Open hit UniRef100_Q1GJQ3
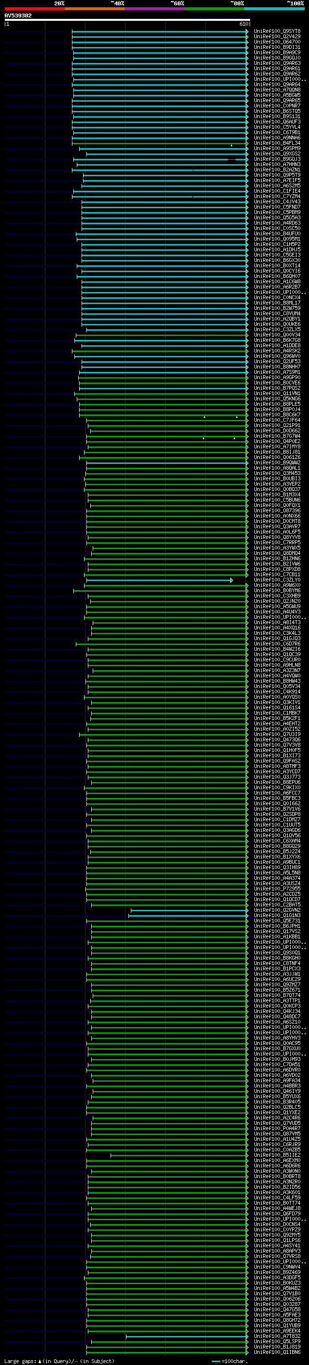Viewport: 309px width, 1365px height. click(277, 639)
